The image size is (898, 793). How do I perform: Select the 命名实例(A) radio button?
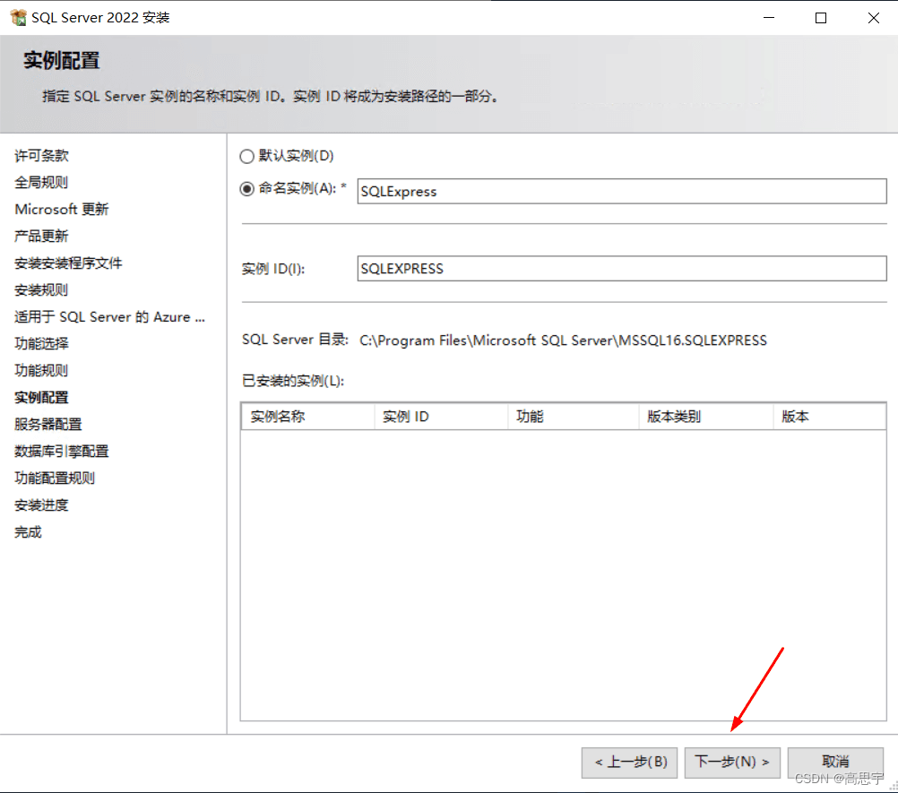tap(246, 189)
